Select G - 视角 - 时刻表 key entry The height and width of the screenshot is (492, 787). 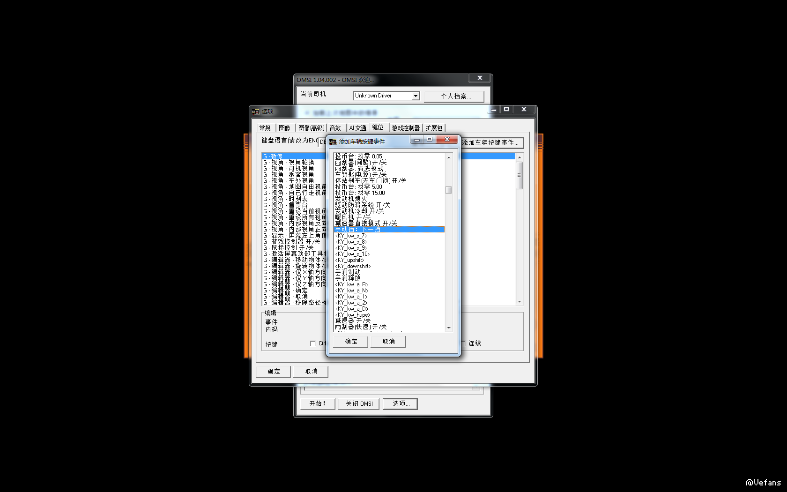(294, 199)
